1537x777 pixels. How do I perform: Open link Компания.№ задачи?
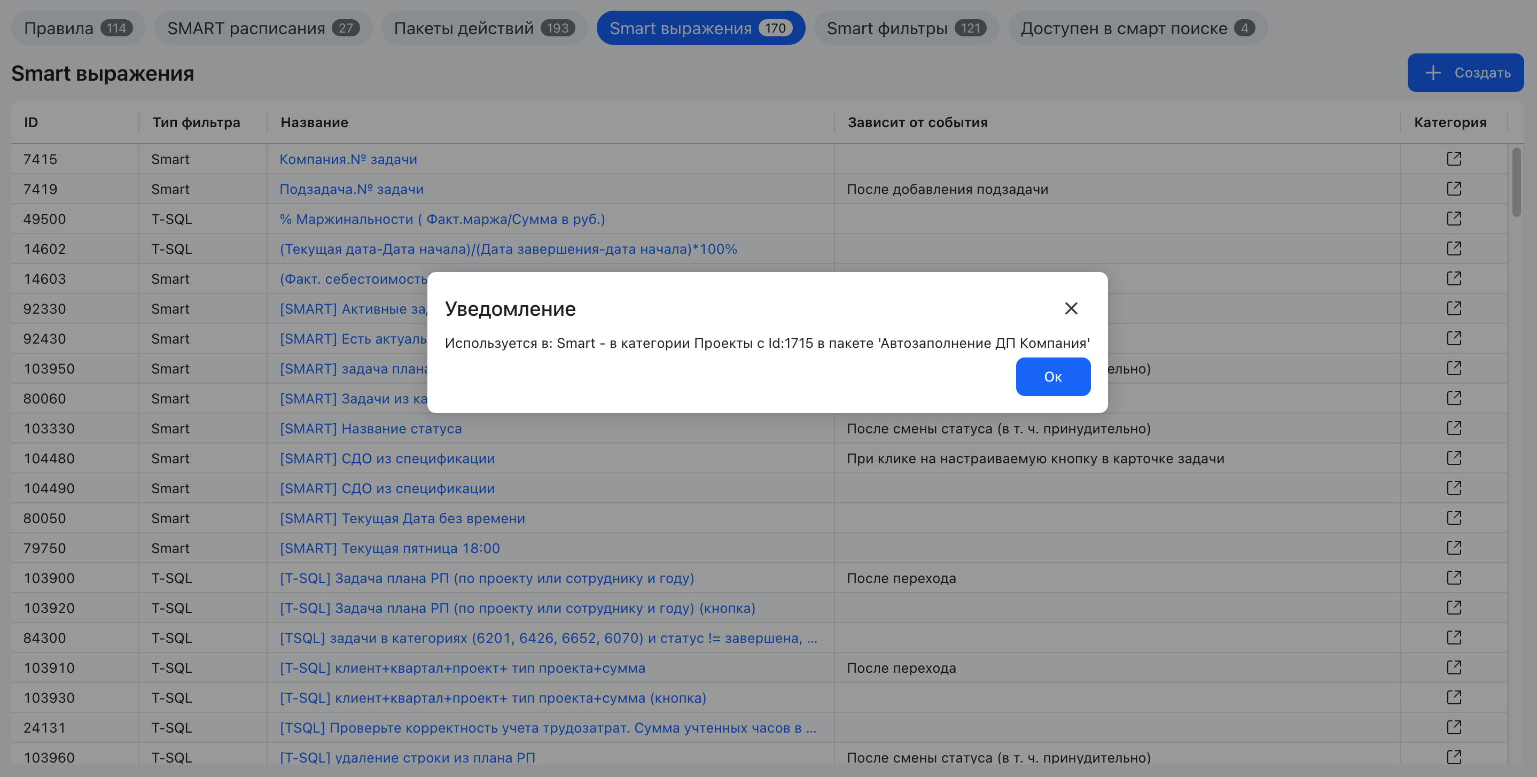click(348, 159)
